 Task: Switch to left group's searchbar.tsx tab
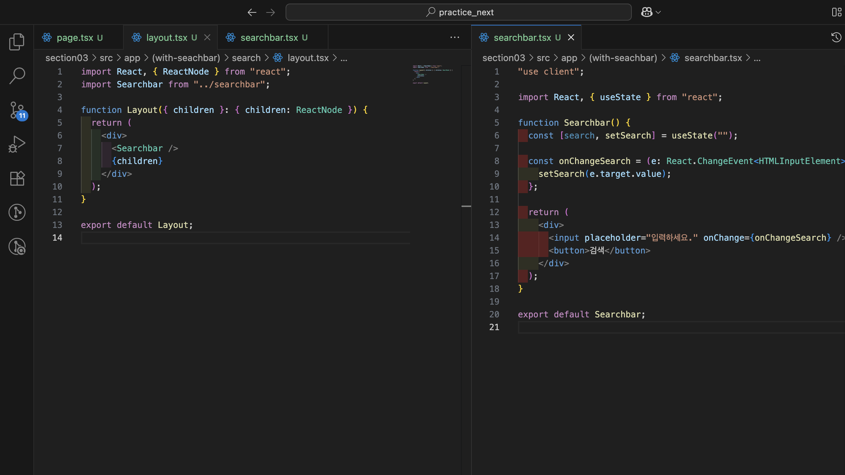coord(269,38)
